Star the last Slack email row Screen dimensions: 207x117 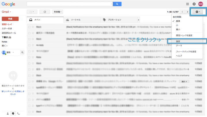coord(33,112)
